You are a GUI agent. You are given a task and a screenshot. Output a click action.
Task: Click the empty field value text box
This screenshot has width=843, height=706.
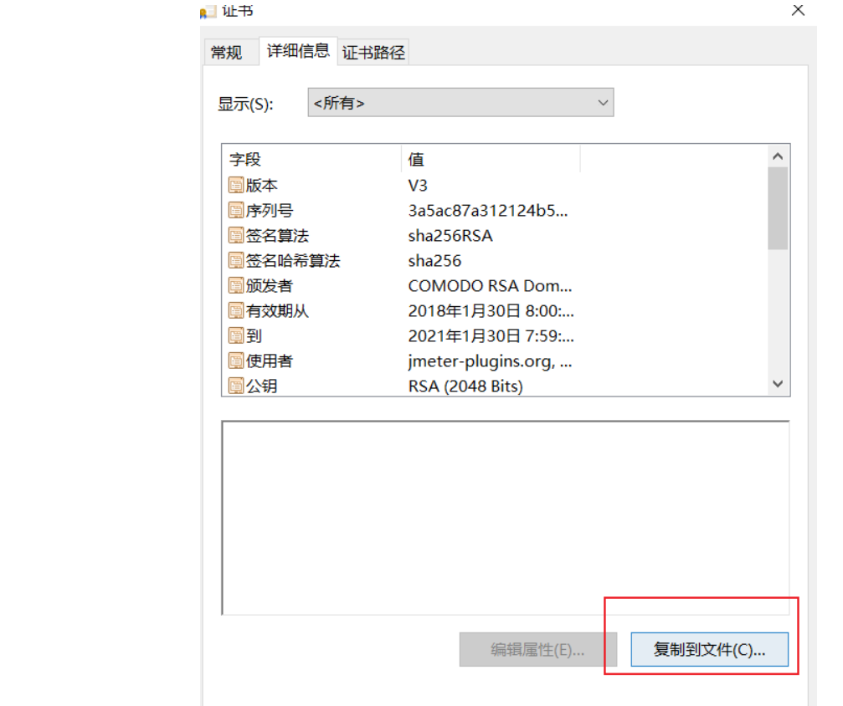506,518
